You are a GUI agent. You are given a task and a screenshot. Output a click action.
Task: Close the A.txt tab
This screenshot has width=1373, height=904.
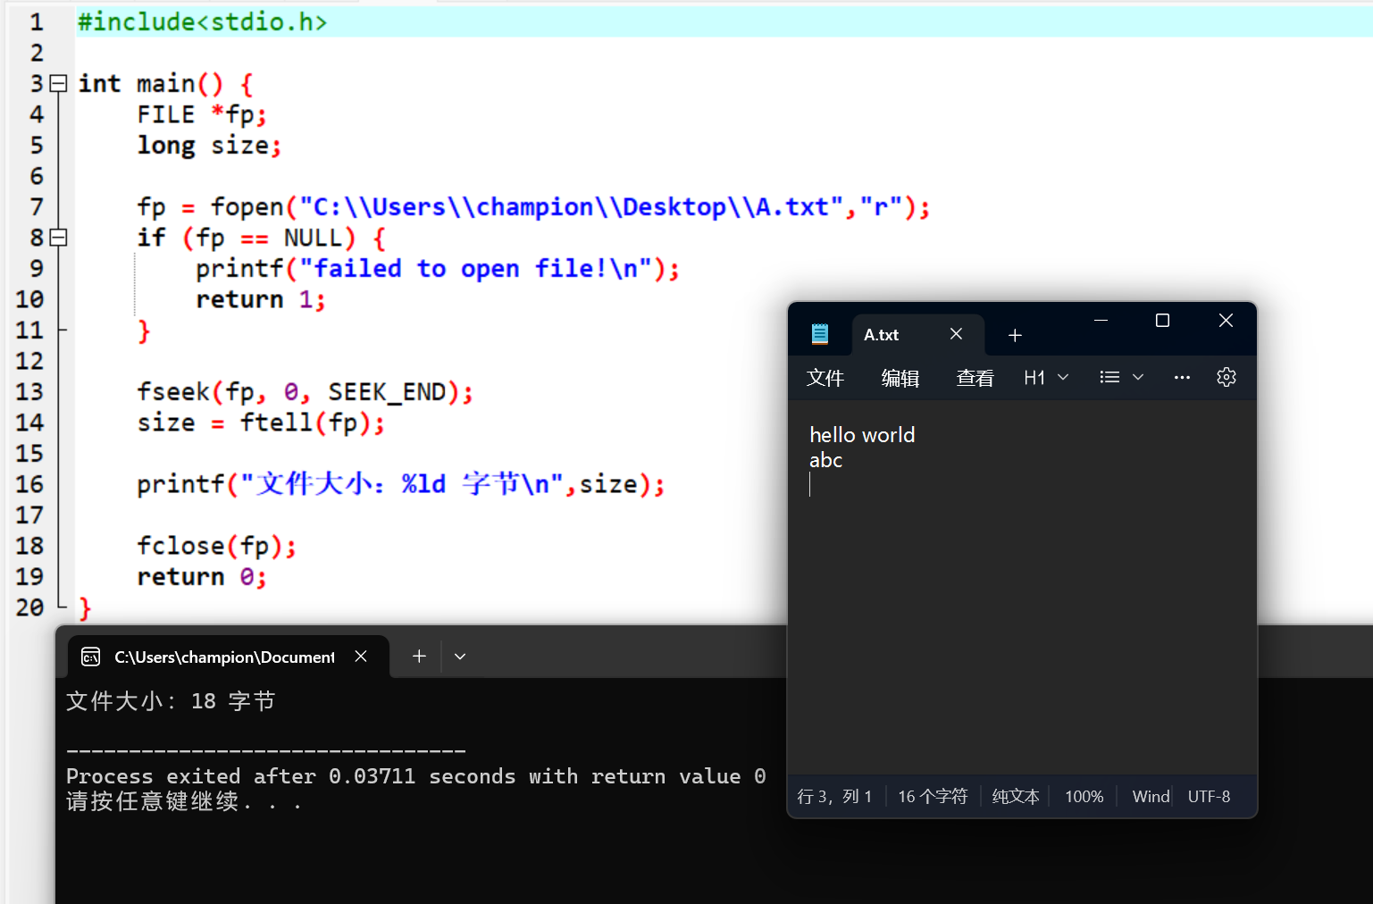click(956, 334)
